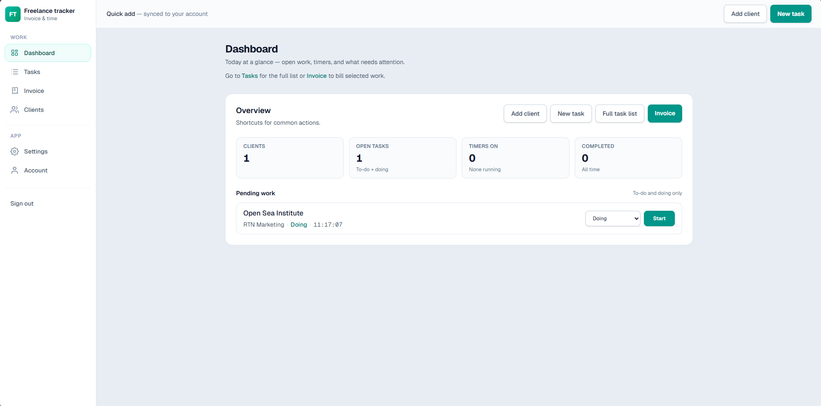Screen dimensions: 821x406
Task: Click the Open Tasks stat card
Action: click(x=402, y=158)
